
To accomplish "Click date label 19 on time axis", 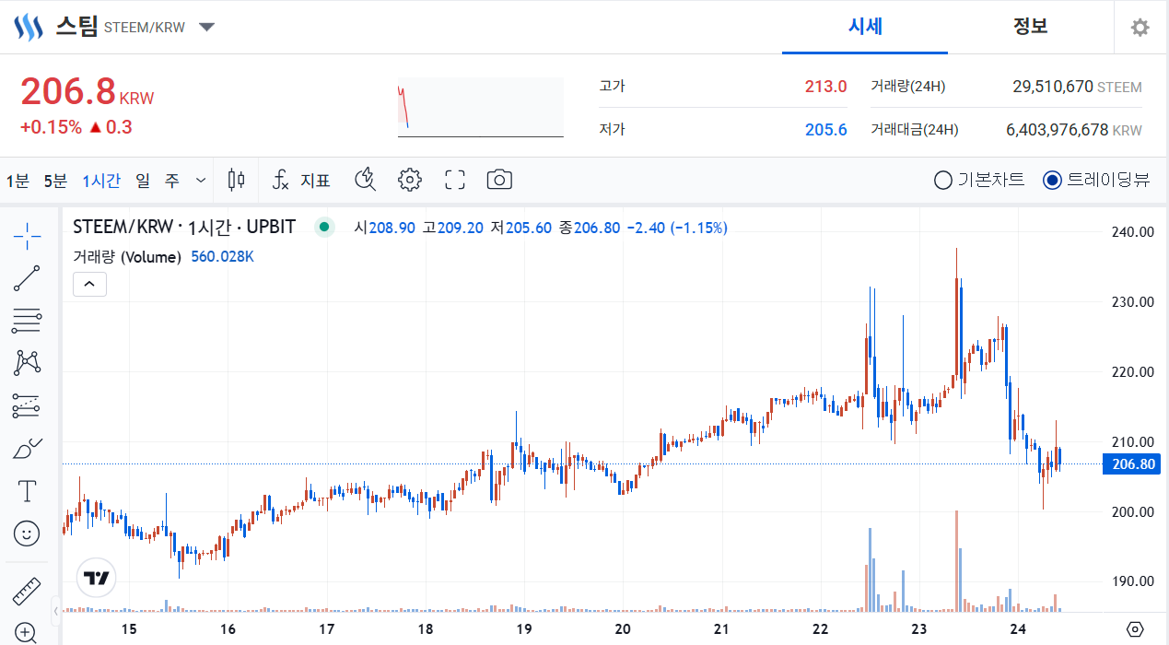I will point(523,629).
